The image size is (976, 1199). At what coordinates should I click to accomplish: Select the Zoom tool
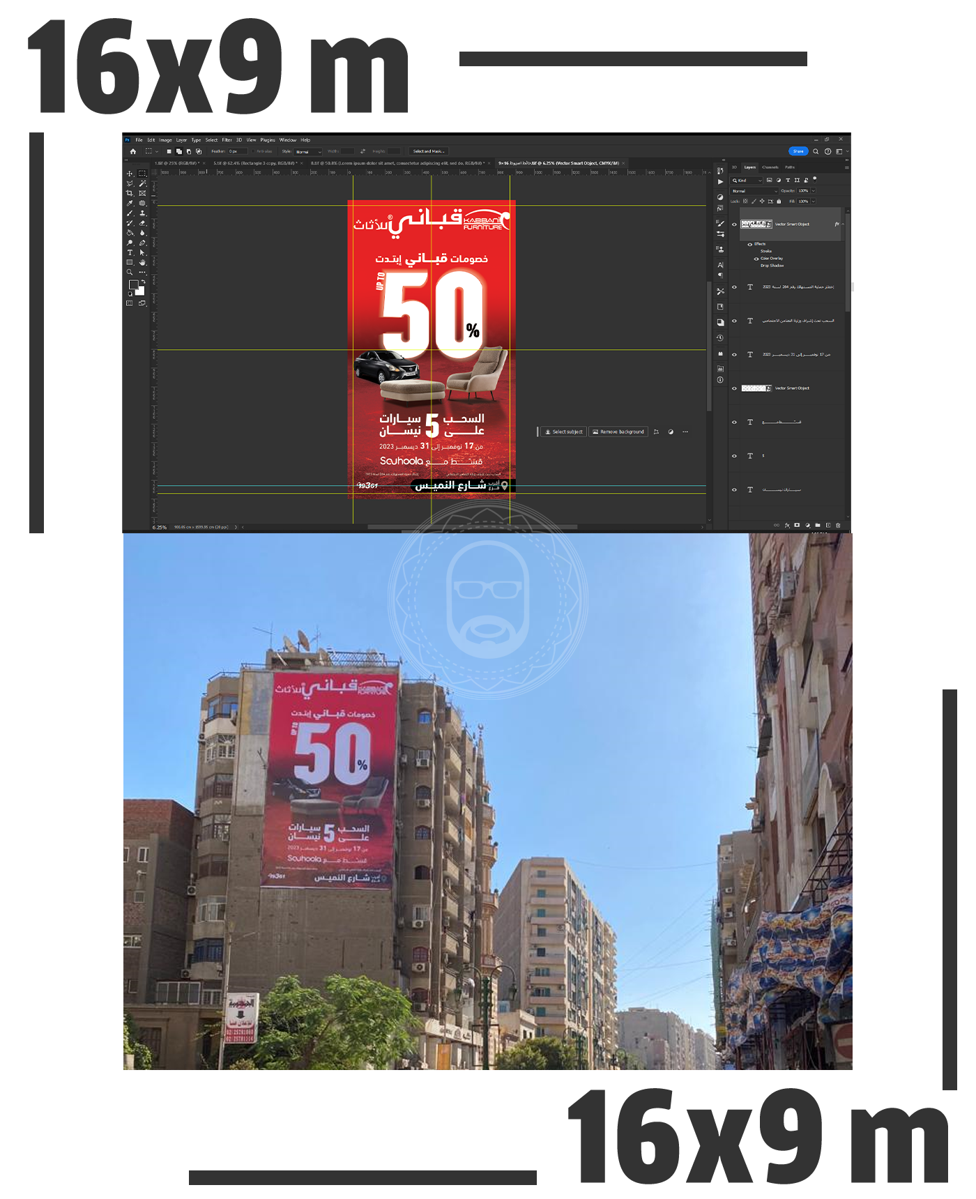(x=130, y=272)
